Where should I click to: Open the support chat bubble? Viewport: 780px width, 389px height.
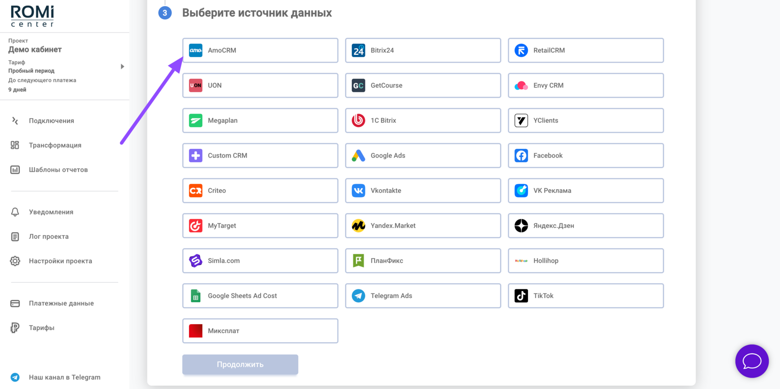(752, 361)
